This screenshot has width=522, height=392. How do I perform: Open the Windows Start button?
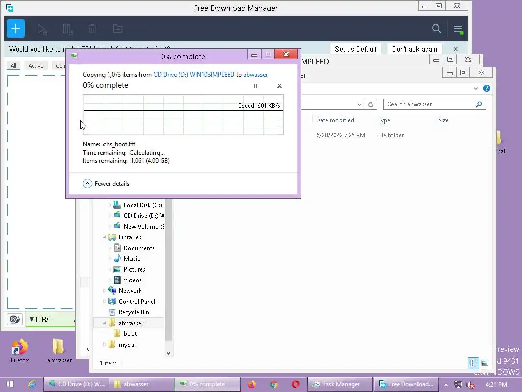10,384
